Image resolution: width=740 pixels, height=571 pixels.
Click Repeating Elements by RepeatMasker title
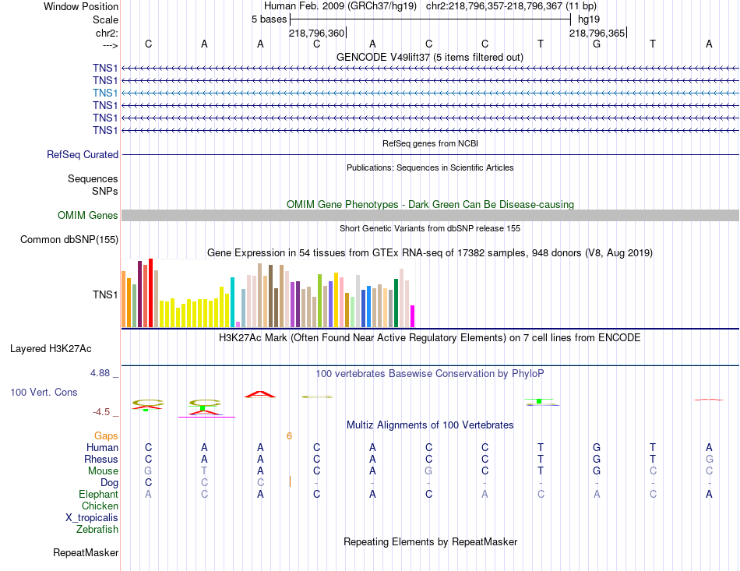point(430,541)
